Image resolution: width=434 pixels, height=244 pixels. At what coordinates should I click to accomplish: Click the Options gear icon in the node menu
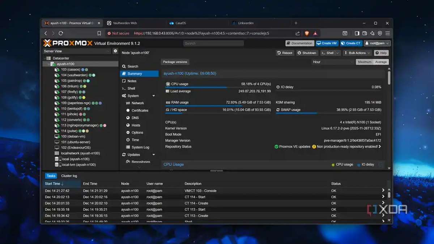[x=128, y=132]
